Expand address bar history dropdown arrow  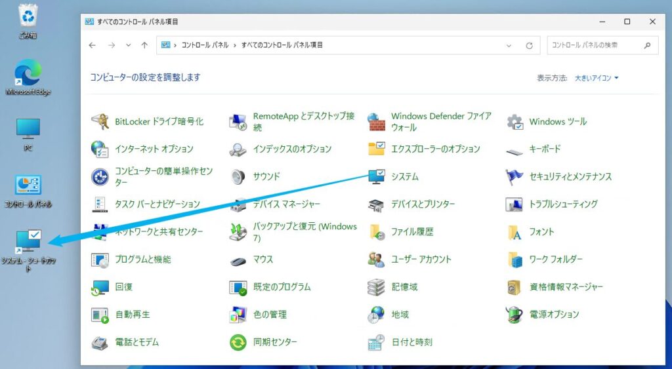click(509, 45)
